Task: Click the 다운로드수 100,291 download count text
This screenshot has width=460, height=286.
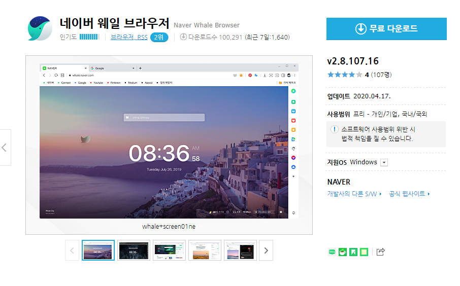Action: (215, 37)
